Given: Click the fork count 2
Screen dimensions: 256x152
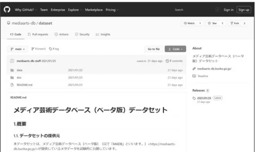Looking at the screenshot, I should 244,23.
